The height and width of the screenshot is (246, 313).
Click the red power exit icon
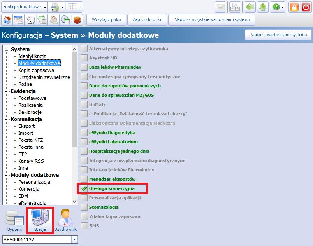coord(306,7)
